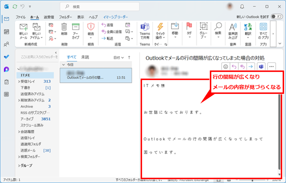Image resolution: width=286 pixels, height=183 pixels.
Task: Forward using the right arrow in reading pane
Action: [251, 66]
